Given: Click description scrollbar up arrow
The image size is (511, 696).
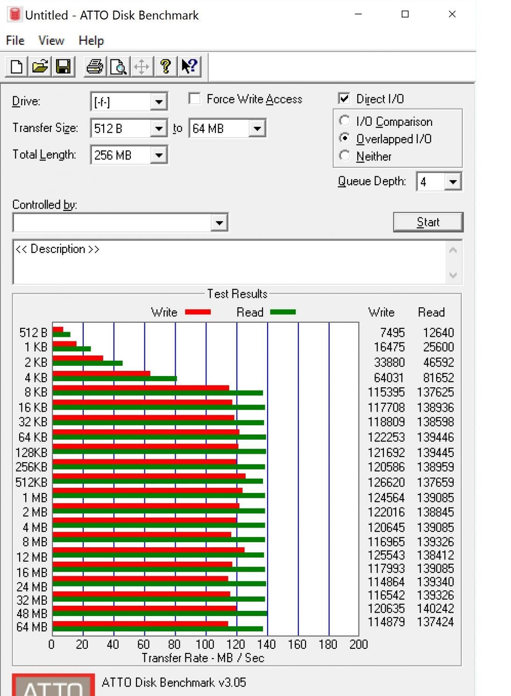Looking at the screenshot, I should (x=453, y=250).
